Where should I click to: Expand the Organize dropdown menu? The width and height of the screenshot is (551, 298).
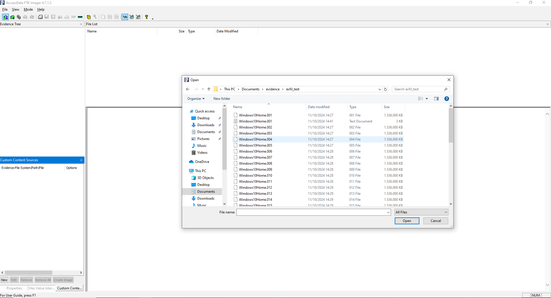[x=196, y=99]
